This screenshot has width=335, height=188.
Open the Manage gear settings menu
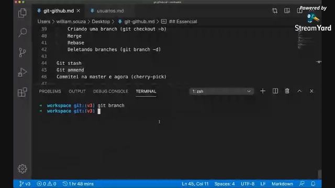click(22, 169)
